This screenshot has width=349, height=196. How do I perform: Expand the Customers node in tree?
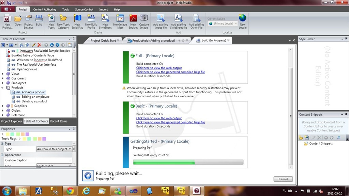(3, 79)
